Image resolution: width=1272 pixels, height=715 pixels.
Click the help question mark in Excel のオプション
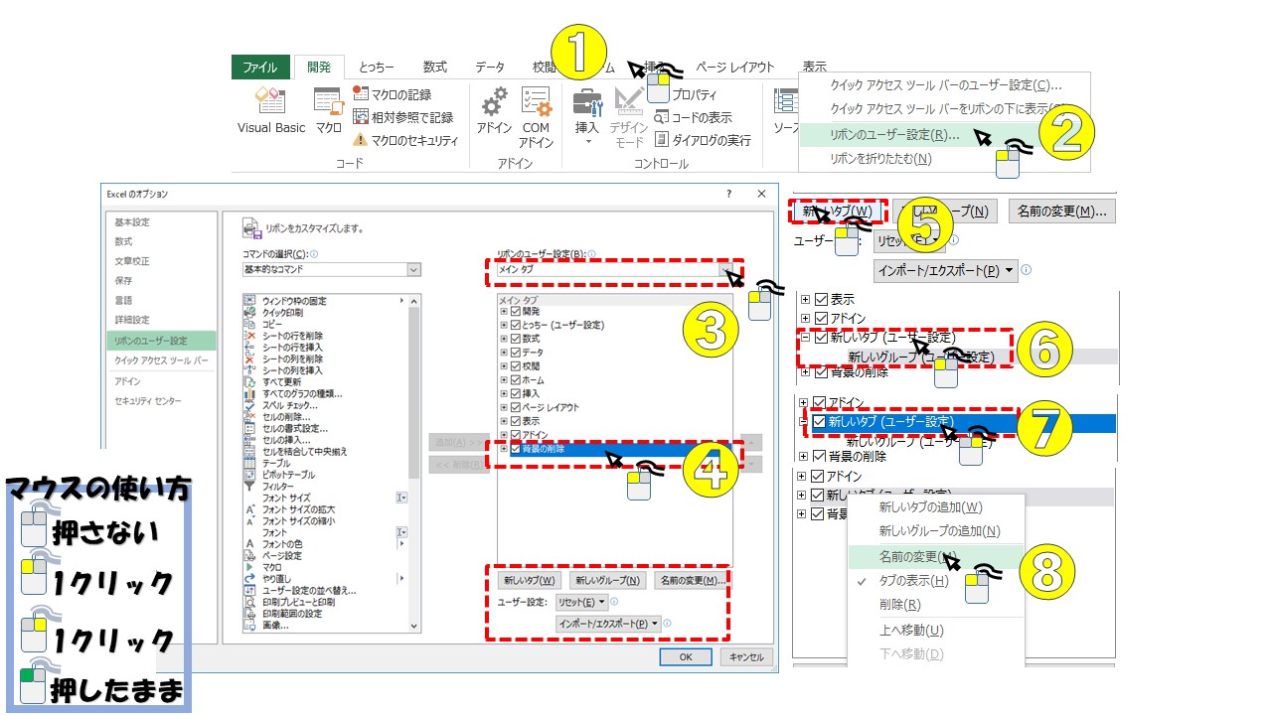click(x=729, y=194)
